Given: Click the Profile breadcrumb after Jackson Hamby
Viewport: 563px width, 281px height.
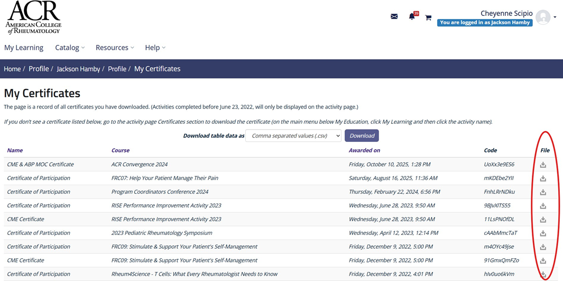Looking at the screenshot, I should coord(117,69).
